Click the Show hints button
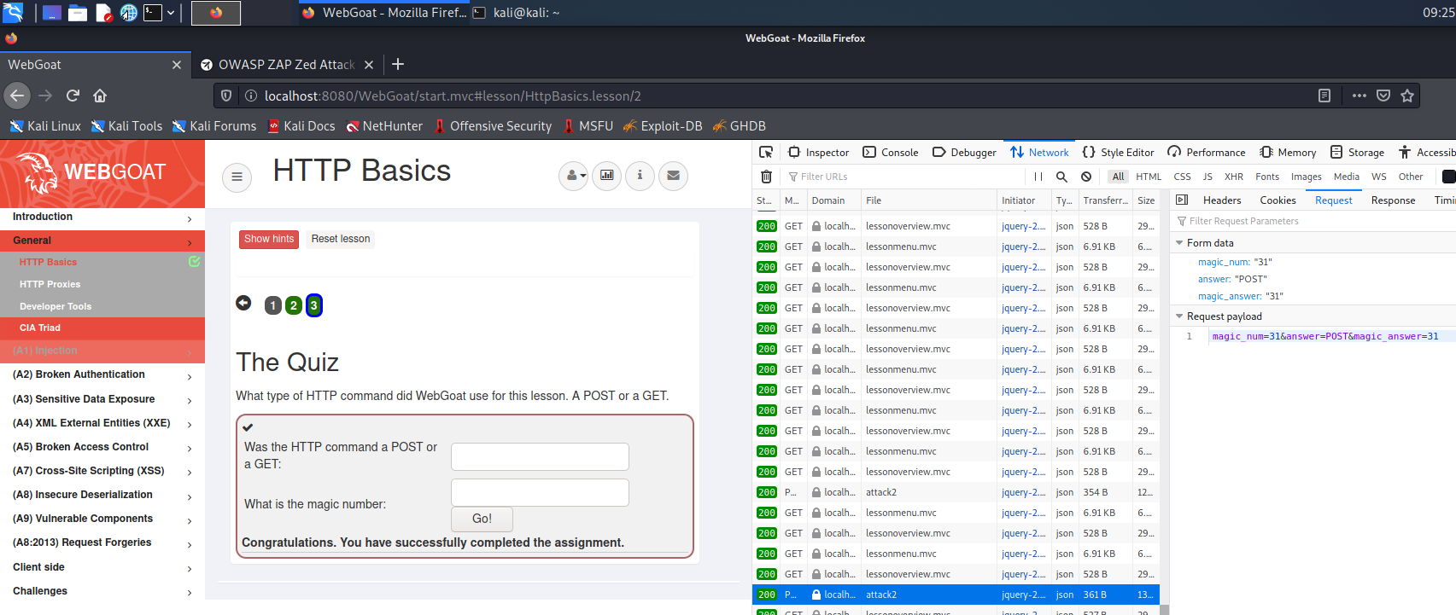This screenshot has height=615, width=1456. coord(269,239)
